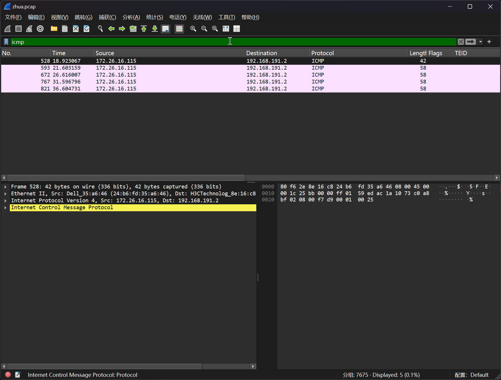Save the capture file

(65, 29)
